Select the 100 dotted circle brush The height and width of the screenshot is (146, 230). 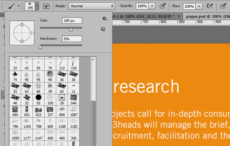tap(50, 100)
